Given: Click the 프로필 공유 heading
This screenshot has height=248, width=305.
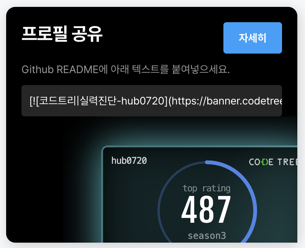Looking at the screenshot, I should 62,34.
